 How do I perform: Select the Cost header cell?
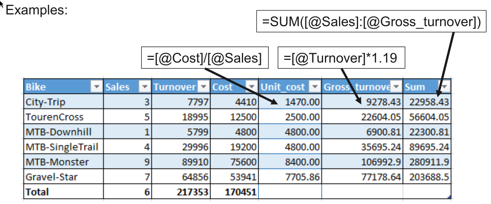point(234,87)
